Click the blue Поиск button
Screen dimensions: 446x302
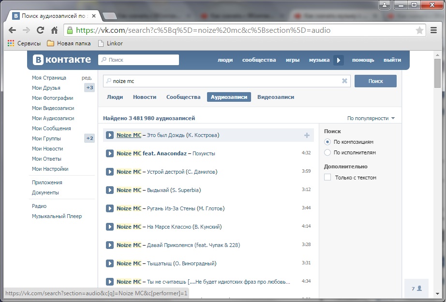(x=375, y=81)
